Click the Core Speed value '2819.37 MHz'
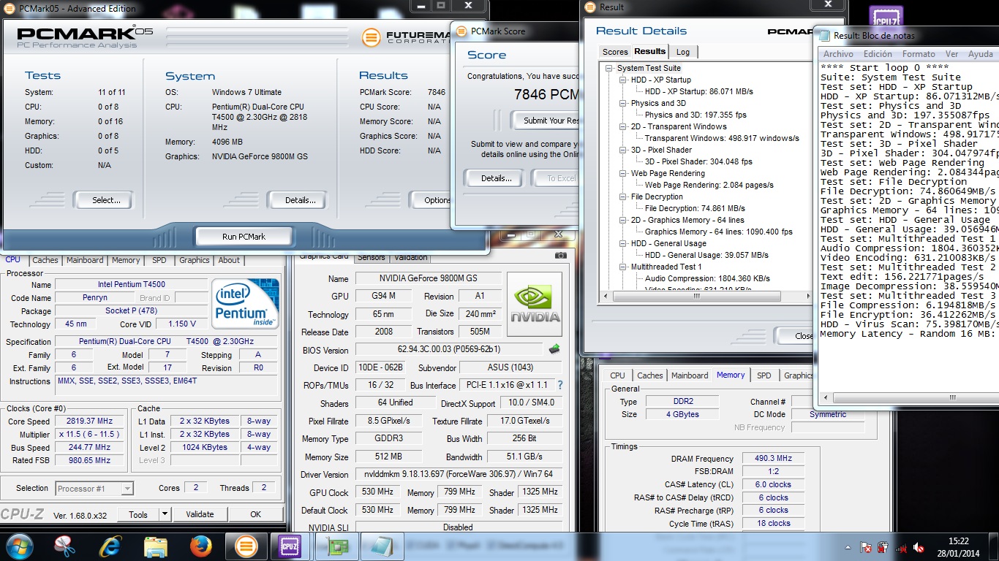This screenshot has width=999, height=561. tap(91, 421)
